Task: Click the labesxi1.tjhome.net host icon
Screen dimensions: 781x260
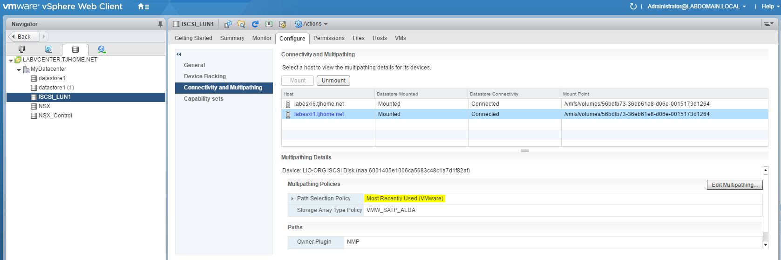Action: pos(288,114)
